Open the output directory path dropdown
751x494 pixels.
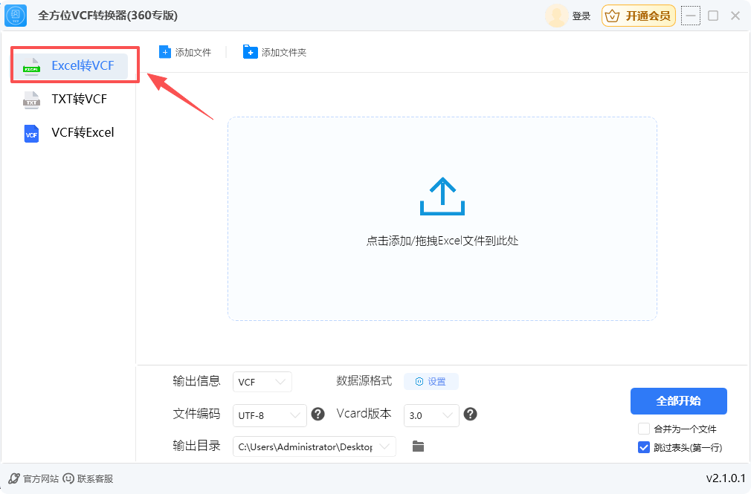(x=314, y=446)
